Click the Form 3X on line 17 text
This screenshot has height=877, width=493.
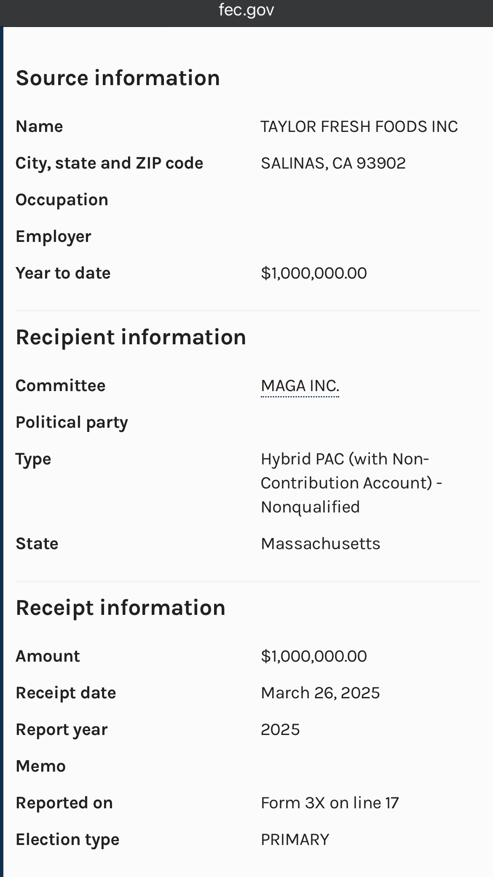(330, 803)
